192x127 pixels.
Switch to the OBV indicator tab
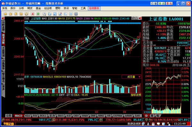click(76, 116)
